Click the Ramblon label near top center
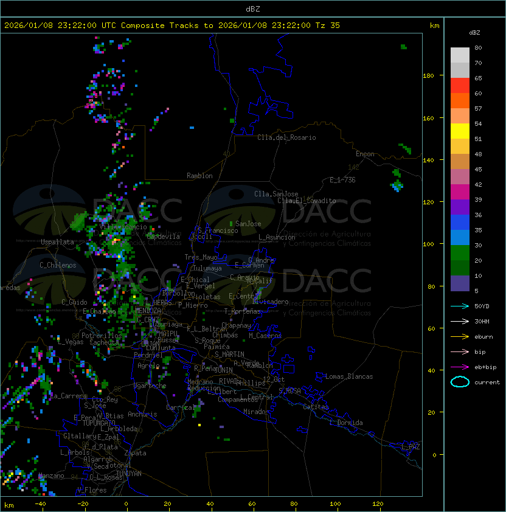Viewport: 506px width, 512px height. (x=199, y=176)
